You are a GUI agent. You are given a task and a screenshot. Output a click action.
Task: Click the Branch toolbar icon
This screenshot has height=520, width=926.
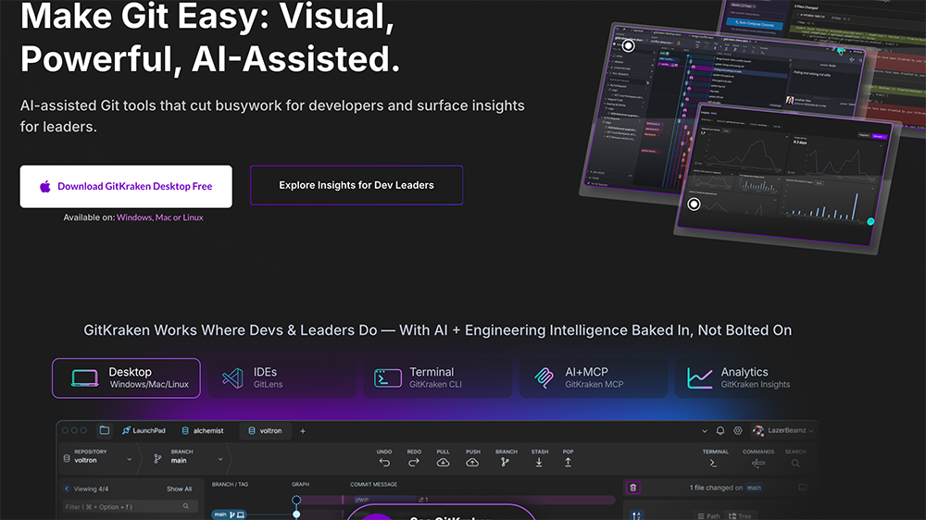(505, 463)
